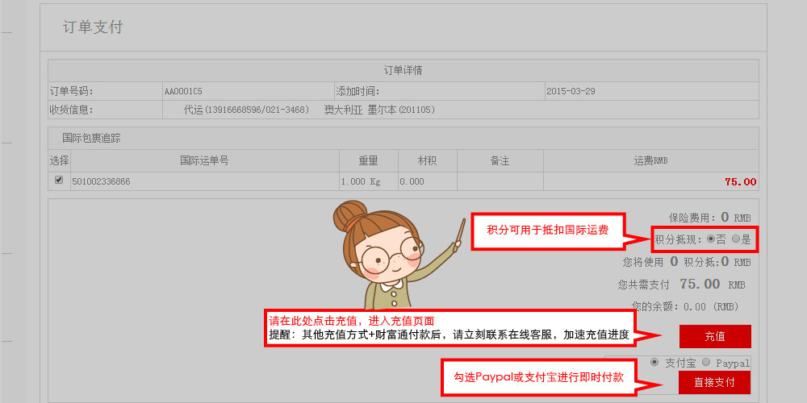The width and height of the screenshot is (807, 403).
Task: Click the 直接支付 button
Action: pyautogui.click(x=714, y=382)
